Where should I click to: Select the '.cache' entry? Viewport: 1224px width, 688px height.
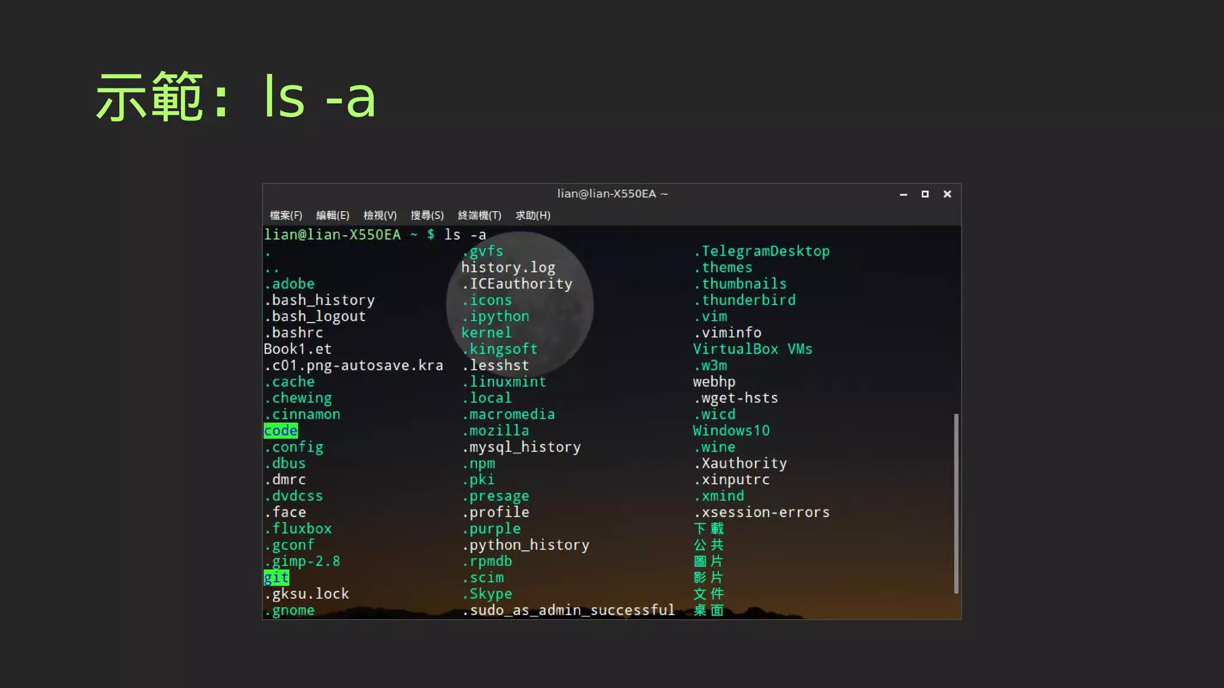click(x=289, y=382)
